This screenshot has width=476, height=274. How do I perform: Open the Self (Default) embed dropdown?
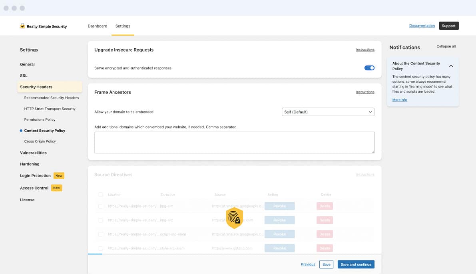328,112
